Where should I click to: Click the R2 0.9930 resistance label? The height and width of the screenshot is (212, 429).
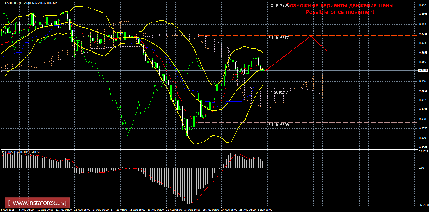click(279, 5)
